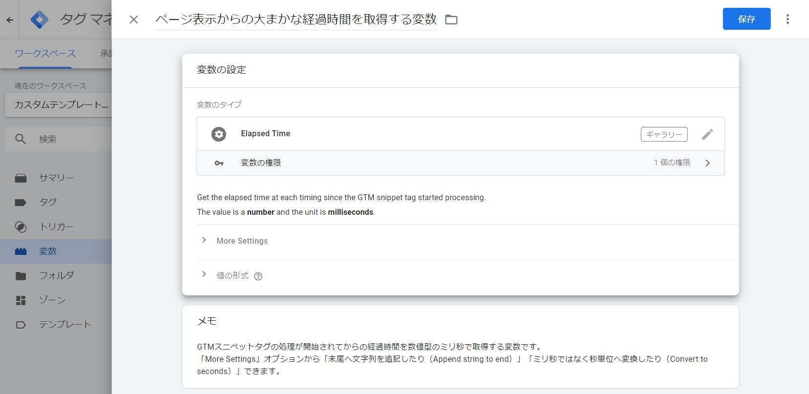
Task: Open サマリー in sidebar
Action: [56, 178]
